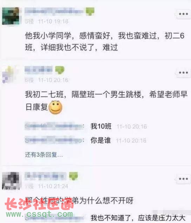Open blurred username above 11-10 20:16 timestamp
The height and width of the screenshot is (223, 191).
point(39,70)
